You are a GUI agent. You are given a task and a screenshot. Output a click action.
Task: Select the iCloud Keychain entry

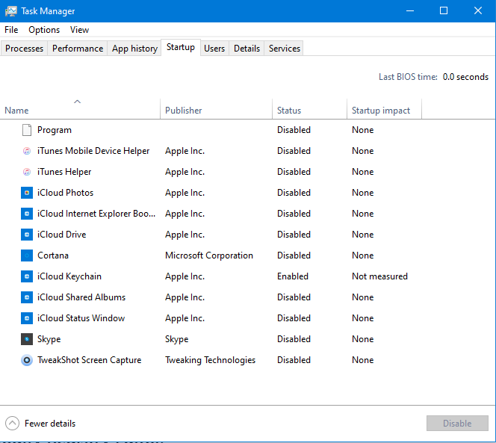(69, 276)
